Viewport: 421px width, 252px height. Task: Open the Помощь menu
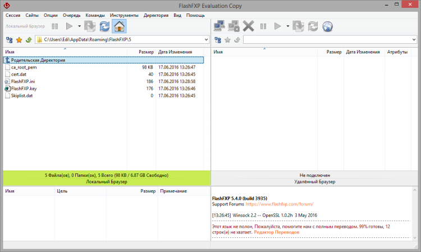click(x=195, y=15)
